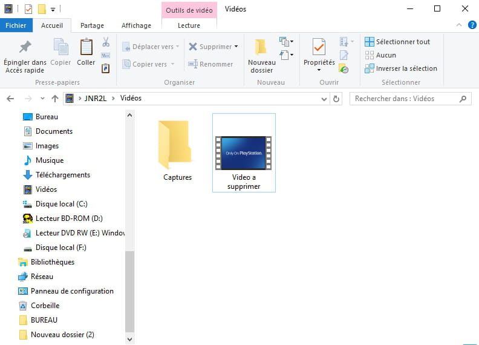This screenshot has width=479, height=345.
Task: Click the back navigation arrow
Action: [x=10, y=99]
